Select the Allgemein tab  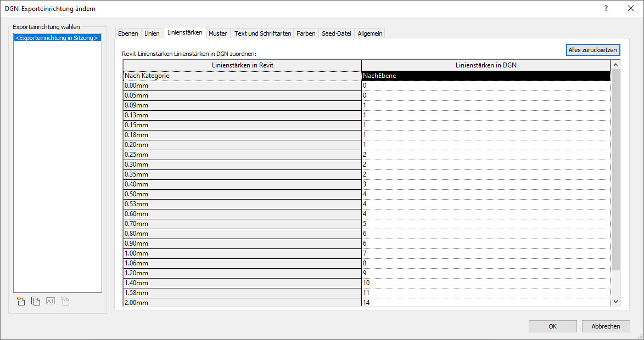(x=369, y=33)
